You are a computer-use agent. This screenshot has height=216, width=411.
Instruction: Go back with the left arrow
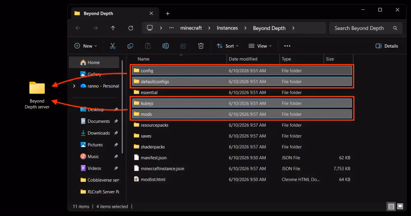click(78, 28)
